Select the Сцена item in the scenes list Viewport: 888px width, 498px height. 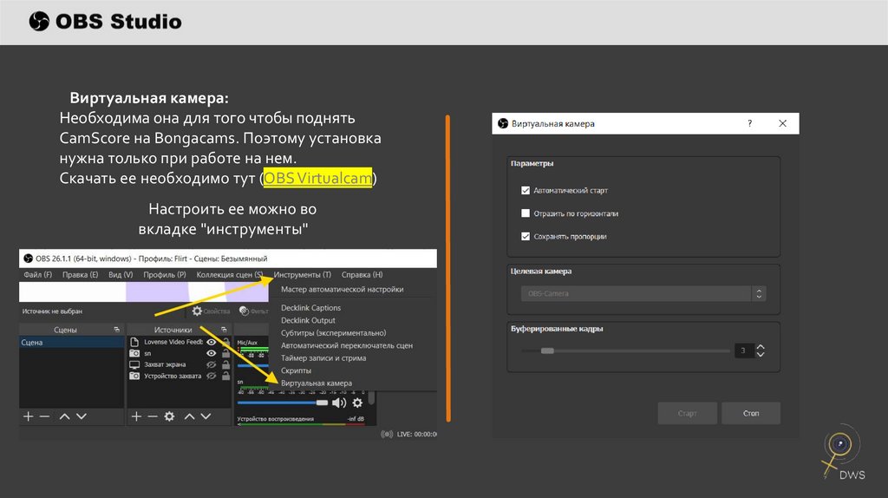[33, 343]
